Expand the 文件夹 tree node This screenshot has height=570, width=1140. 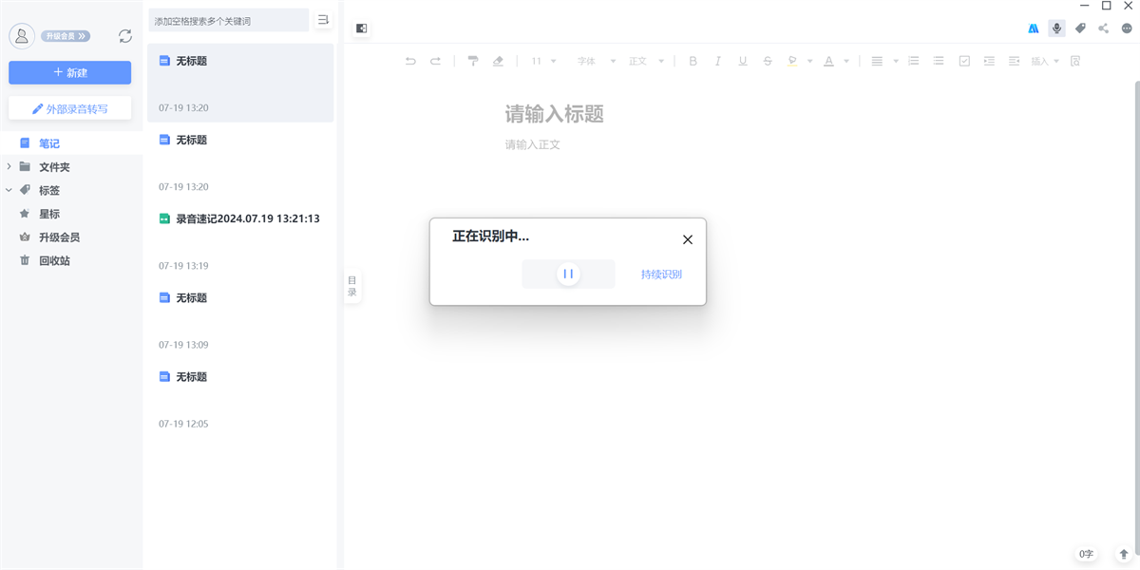tap(9, 167)
